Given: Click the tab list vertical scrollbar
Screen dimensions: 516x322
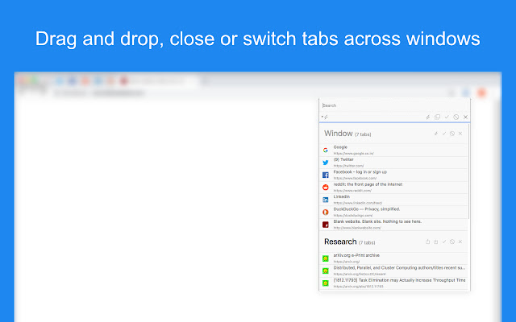Looking at the screenshot, I should (x=468, y=171).
